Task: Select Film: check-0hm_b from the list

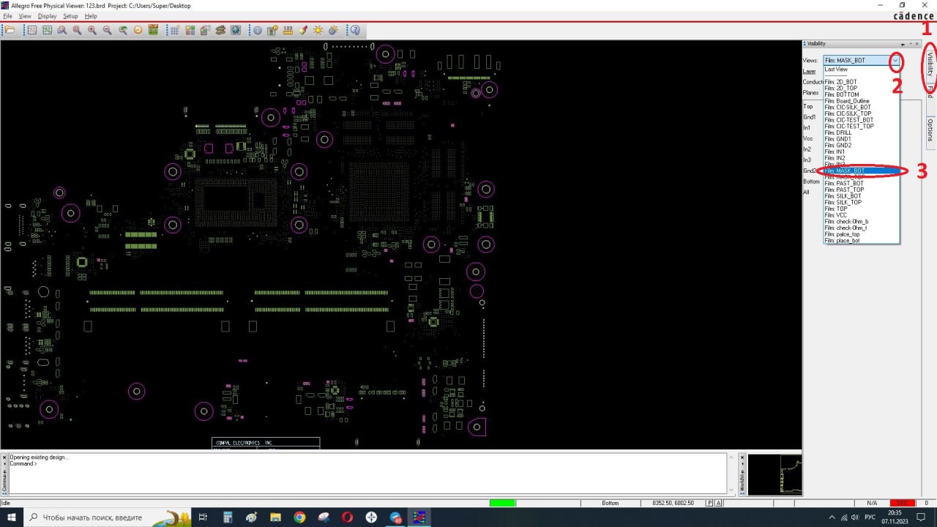Action: (846, 222)
